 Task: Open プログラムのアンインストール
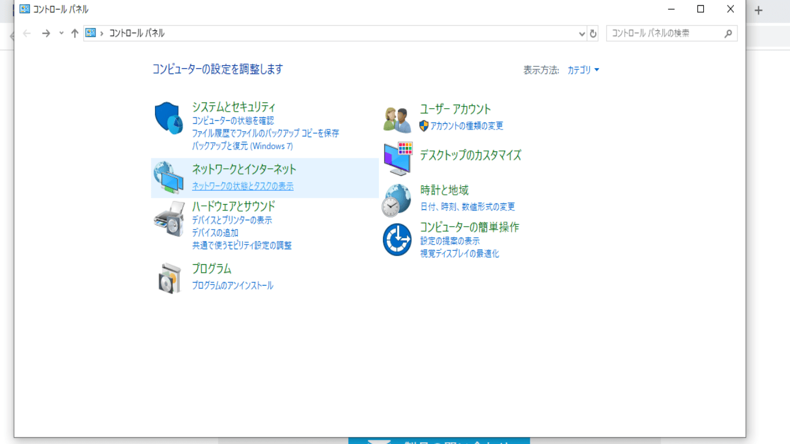click(x=232, y=285)
